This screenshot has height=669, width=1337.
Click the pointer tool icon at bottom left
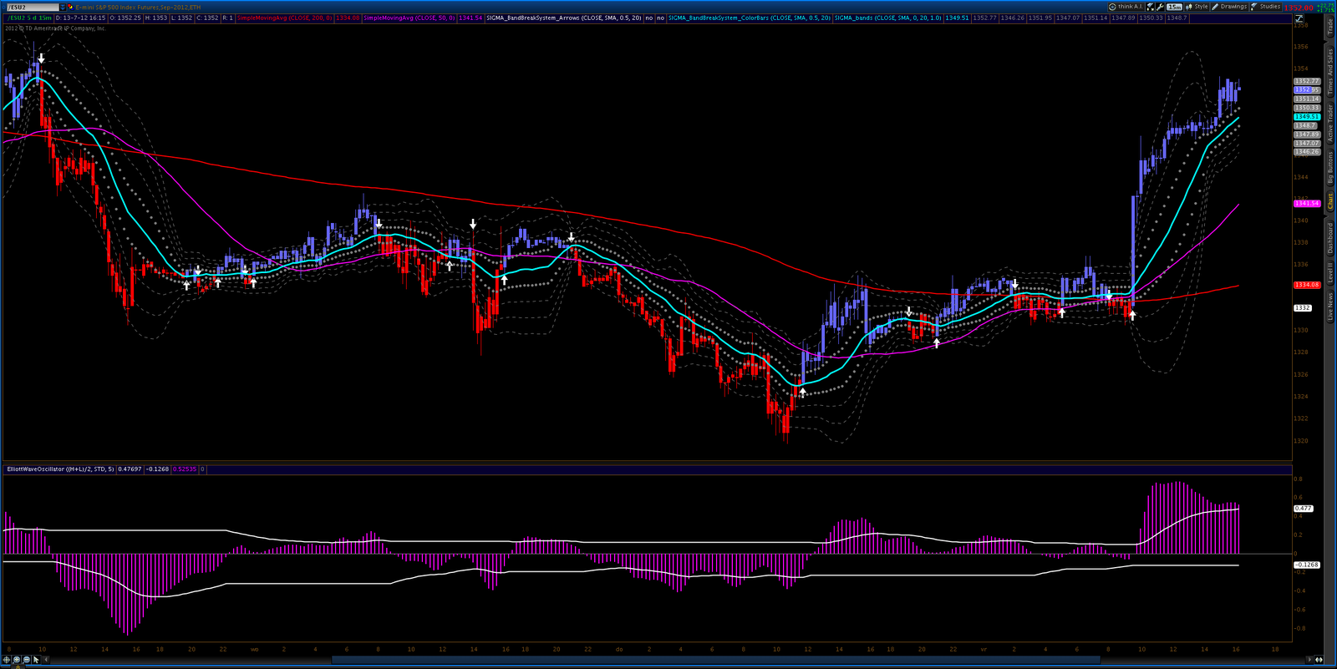tap(36, 660)
